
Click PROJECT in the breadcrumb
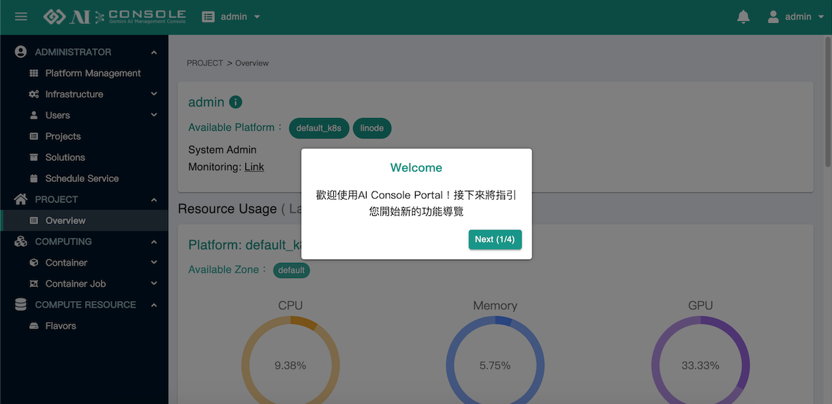coord(205,63)
